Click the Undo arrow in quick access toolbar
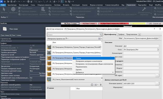Screen dimensions: 163x99 pos(19,2)
